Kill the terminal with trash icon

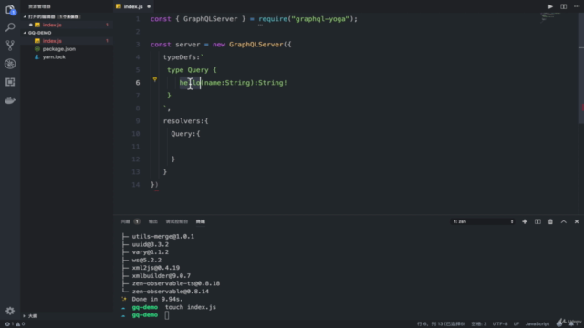550,221
